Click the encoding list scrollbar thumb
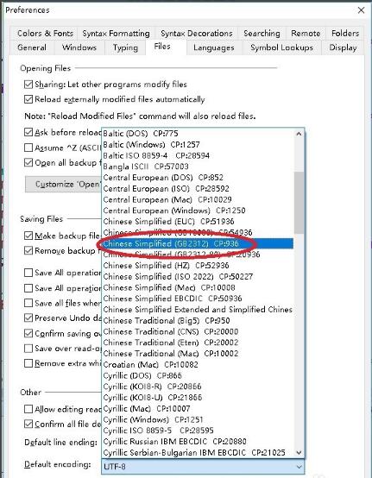372x478 pixels. 299,203
